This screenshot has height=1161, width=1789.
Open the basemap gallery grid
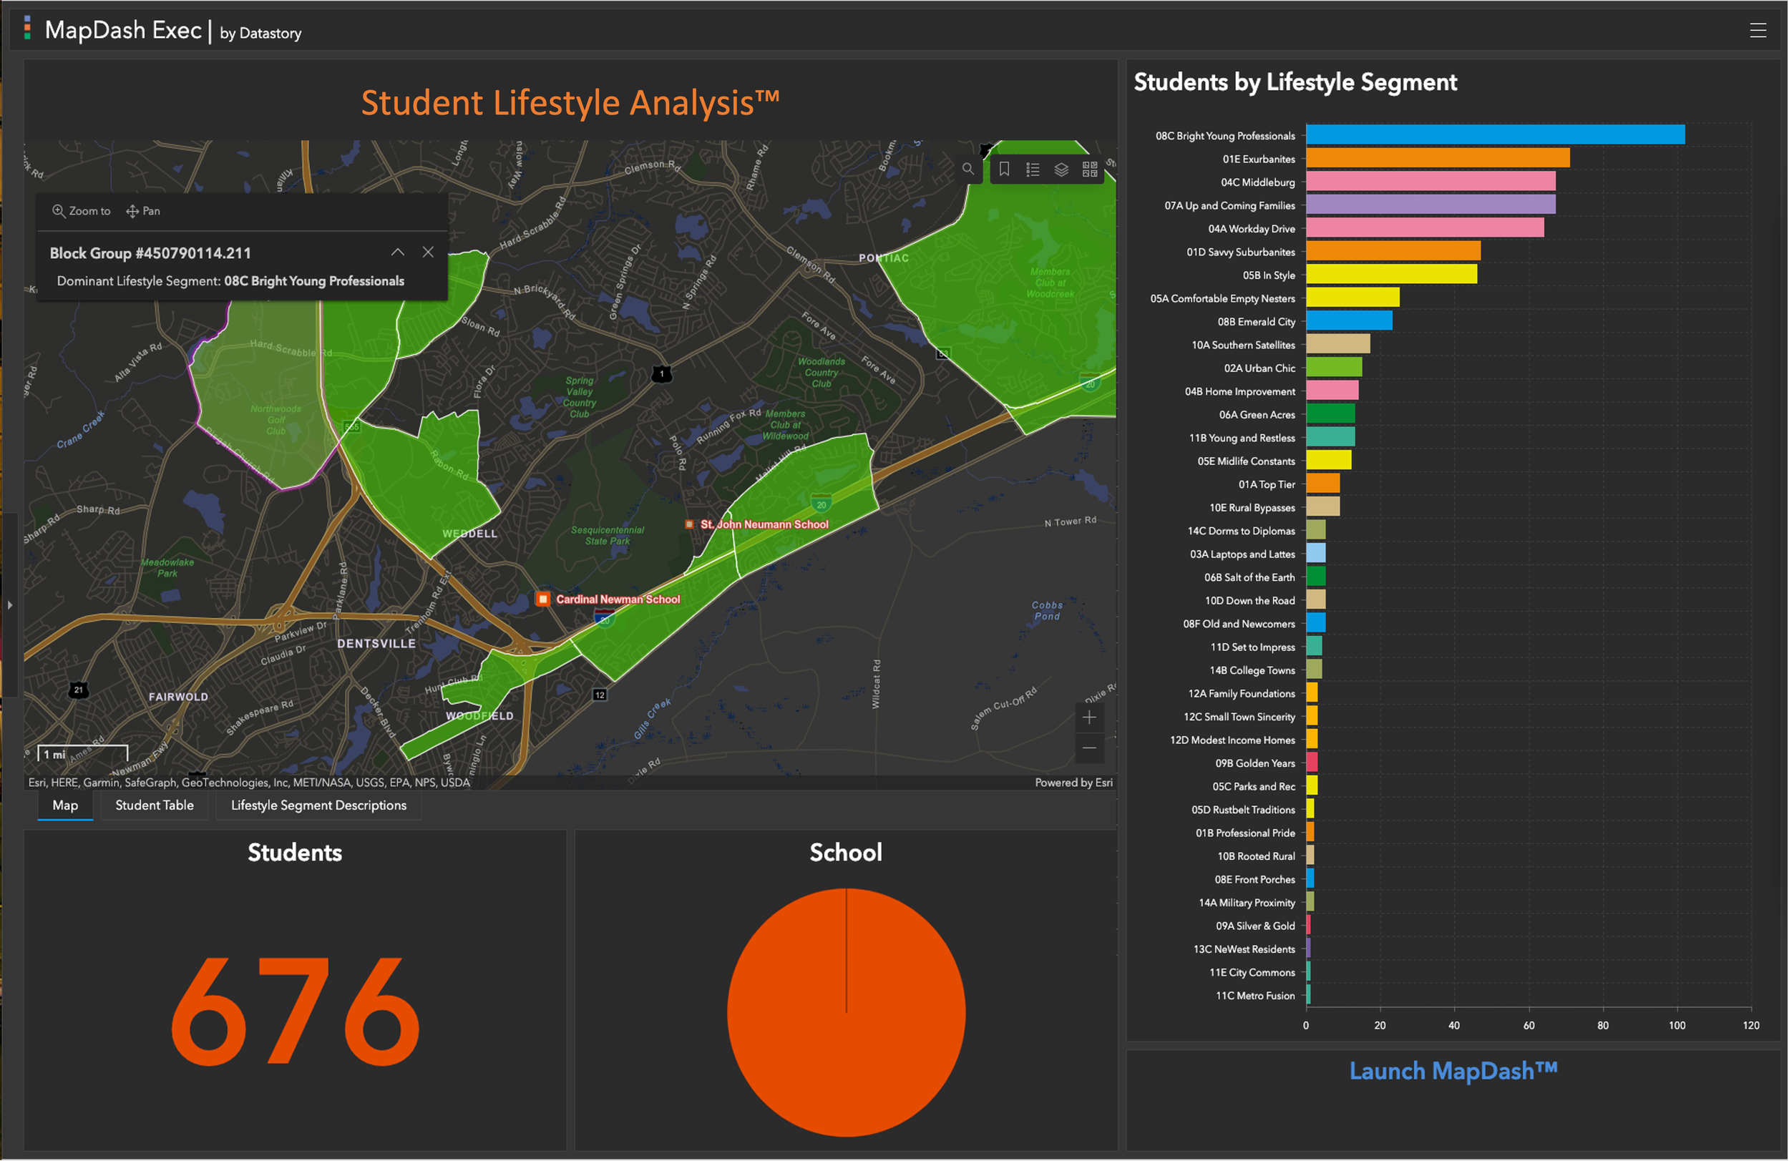click(x=1090, y=169)
